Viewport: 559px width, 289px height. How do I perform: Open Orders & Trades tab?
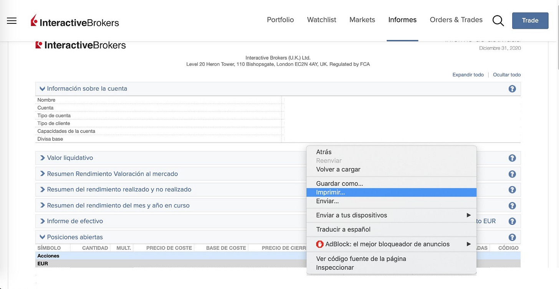coord(456,20)
